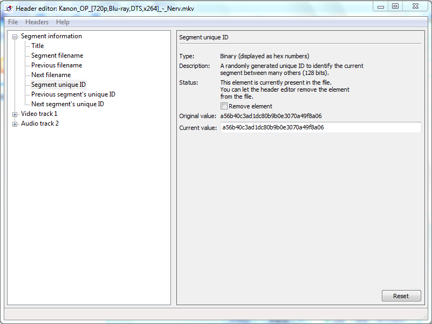The width and height of the screenshot is (432, 324).
Task: Maximize the Header editor window
Action: (395, 6)
